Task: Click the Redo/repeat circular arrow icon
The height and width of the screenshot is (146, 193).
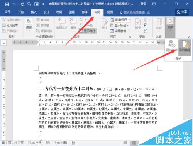Action: coord(22,4)
